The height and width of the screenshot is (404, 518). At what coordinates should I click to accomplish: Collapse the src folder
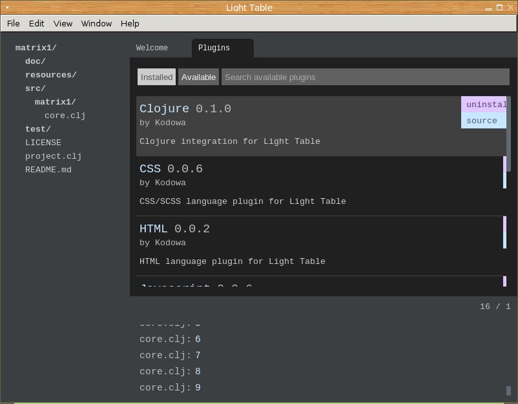point(36,88)
